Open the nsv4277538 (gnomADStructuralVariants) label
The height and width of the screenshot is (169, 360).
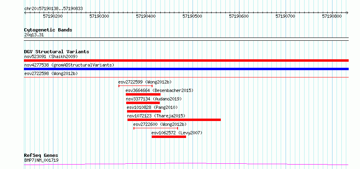[69, 65]
